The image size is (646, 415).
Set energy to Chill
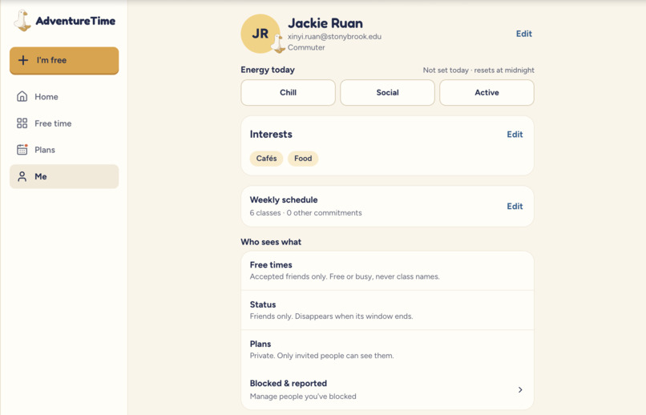tap(288, 93)
